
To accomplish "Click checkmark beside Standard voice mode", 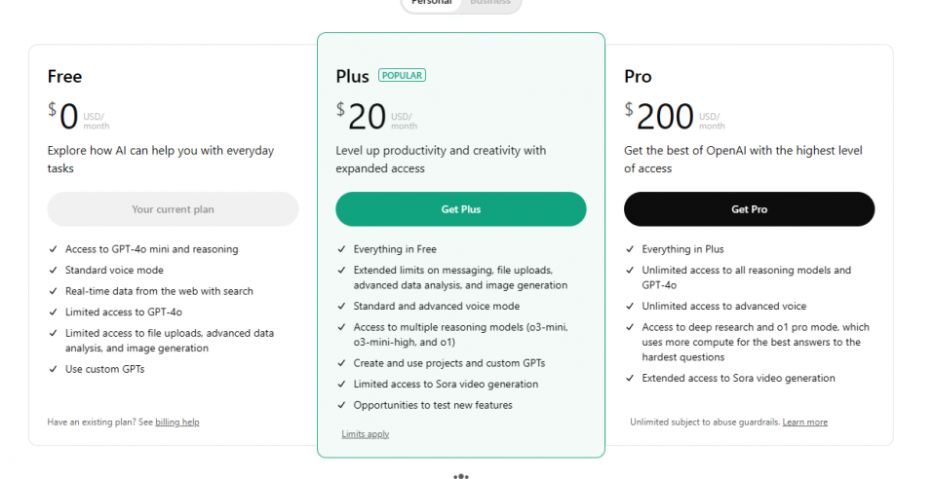I will (x=53, y=270).
